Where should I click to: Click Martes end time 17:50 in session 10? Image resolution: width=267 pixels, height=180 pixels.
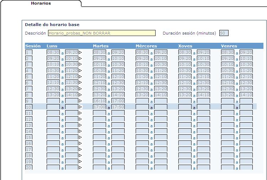[x=118, y=107]
